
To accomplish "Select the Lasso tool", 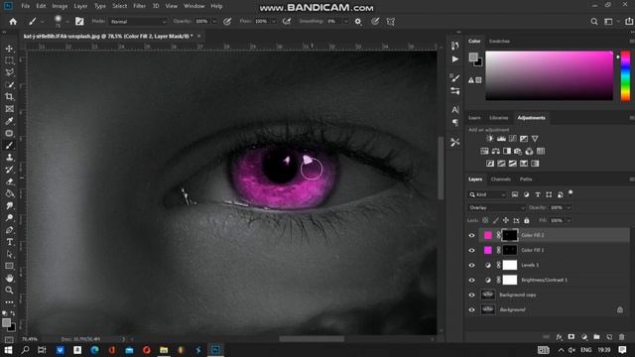I will (9, 72).
